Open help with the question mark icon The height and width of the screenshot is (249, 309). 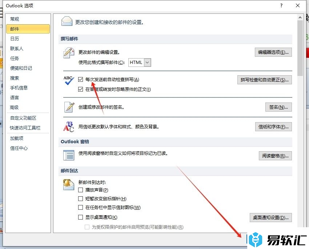coord(281,5)
